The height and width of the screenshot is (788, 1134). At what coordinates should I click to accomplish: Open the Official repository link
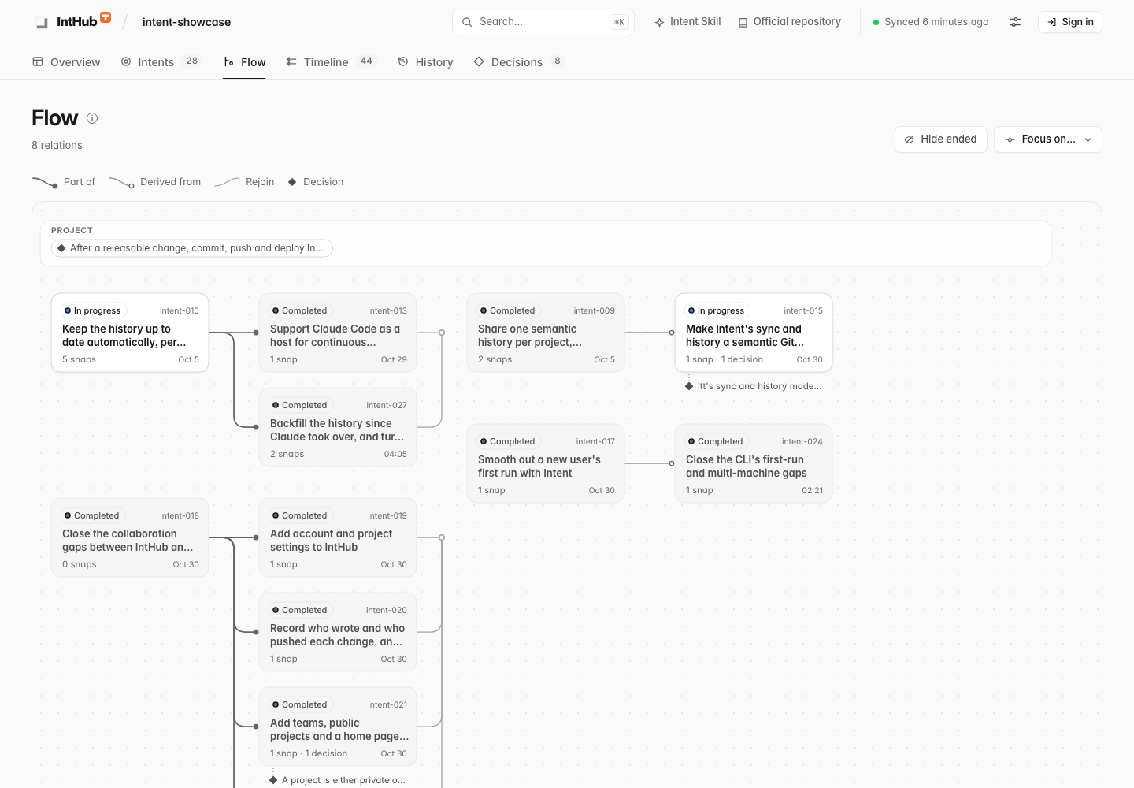790,22
